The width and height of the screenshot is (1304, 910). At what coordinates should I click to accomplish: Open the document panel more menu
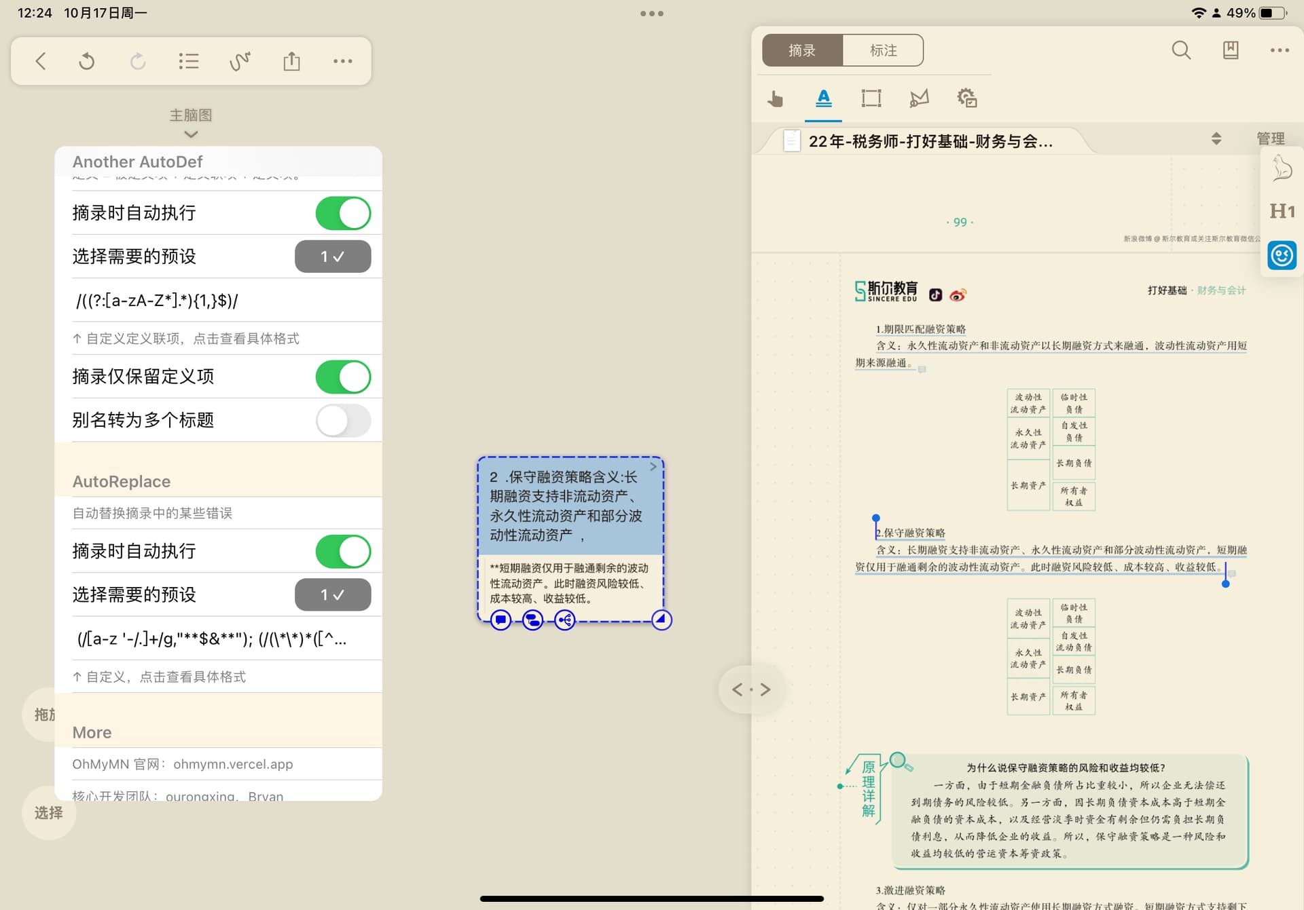click(x=1280, y=50)
